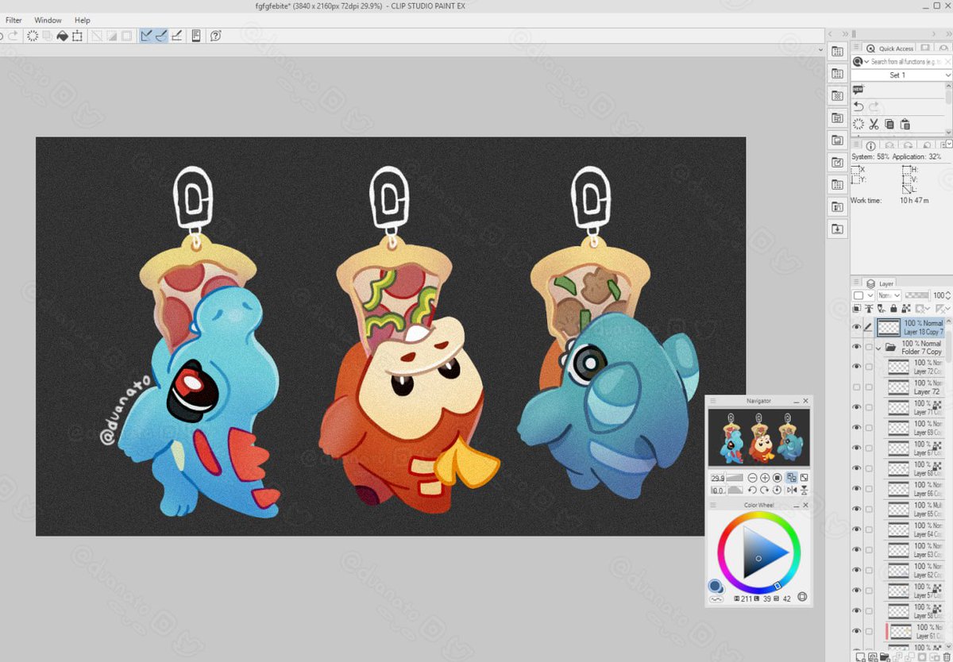The height and width of the screenshot is (662, 953).
Task: Open Clip Studio support question mark icon
Action: point(214,36)
